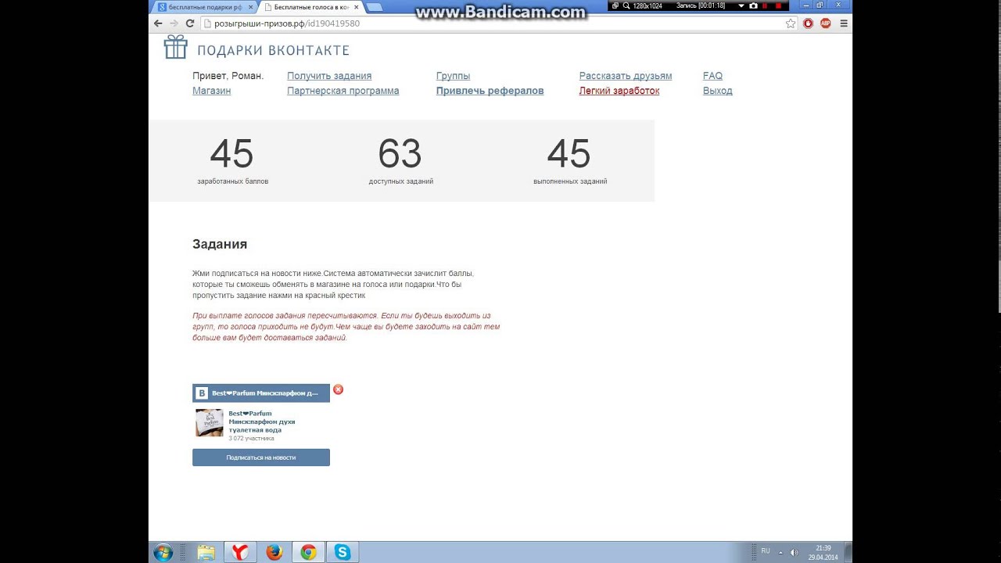Click Bandicam magnifier resolution icon
The width and height of the screenshot is (1001, 563).
(626, 5)
